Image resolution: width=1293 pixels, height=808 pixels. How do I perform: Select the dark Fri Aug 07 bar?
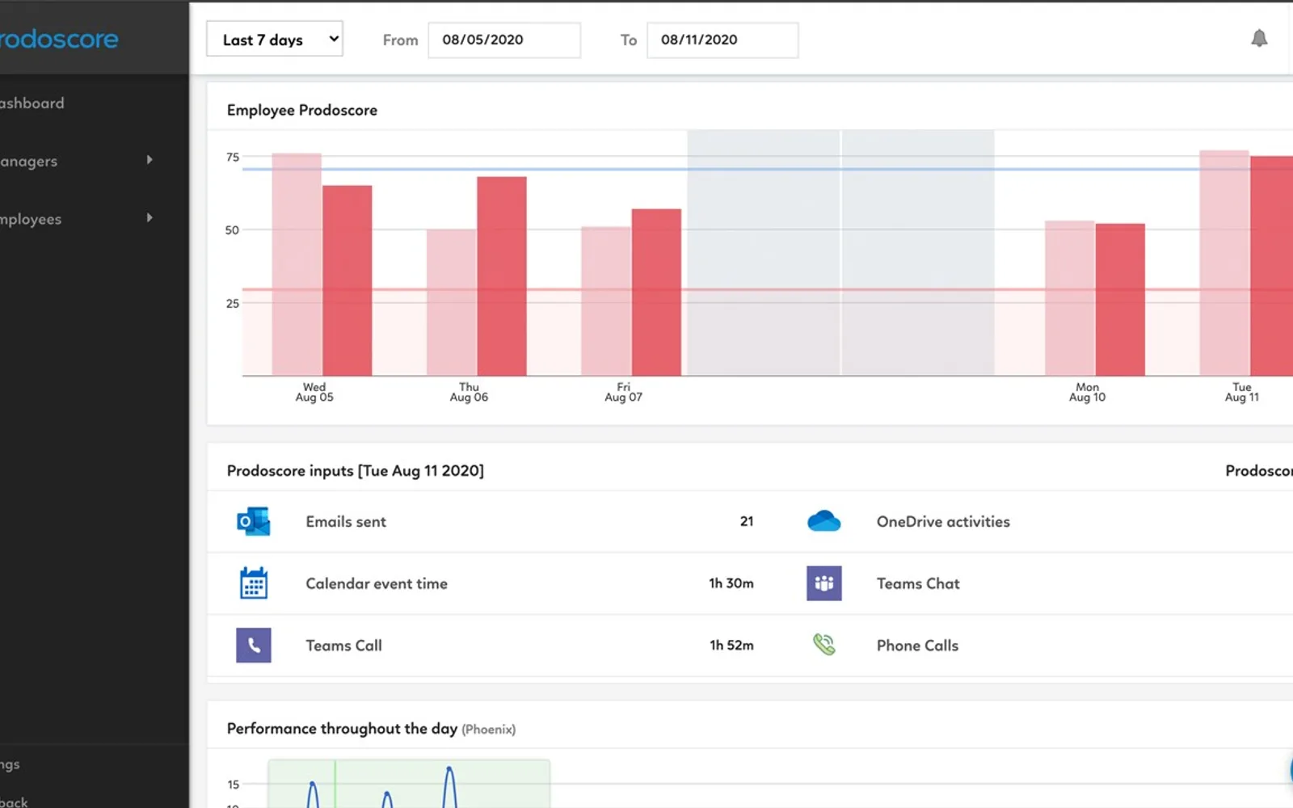(x=656, y=292)
